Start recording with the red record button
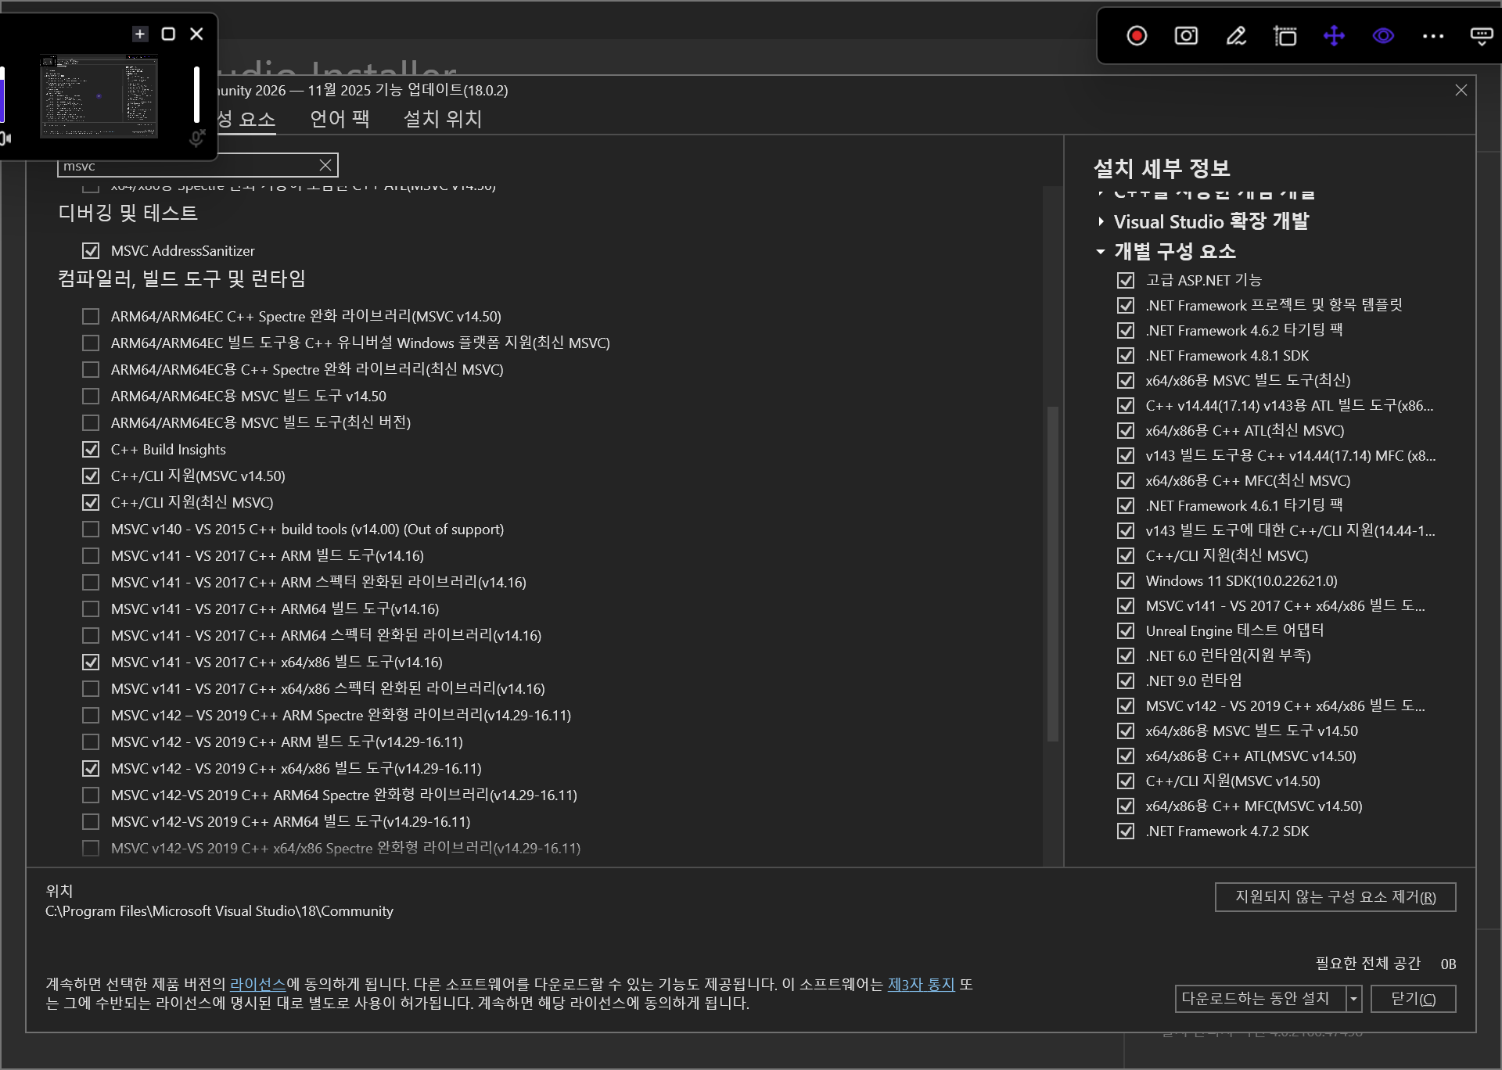The image size is (1502, 1070). [1137, 36]
